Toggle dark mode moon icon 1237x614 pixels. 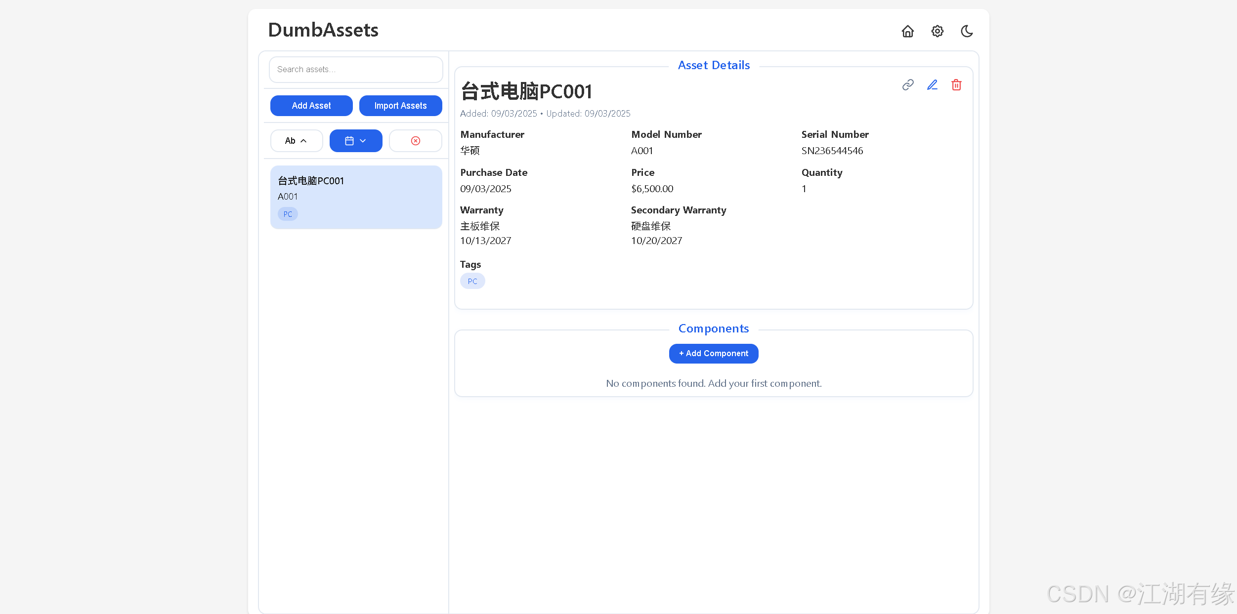pos(967,32)
